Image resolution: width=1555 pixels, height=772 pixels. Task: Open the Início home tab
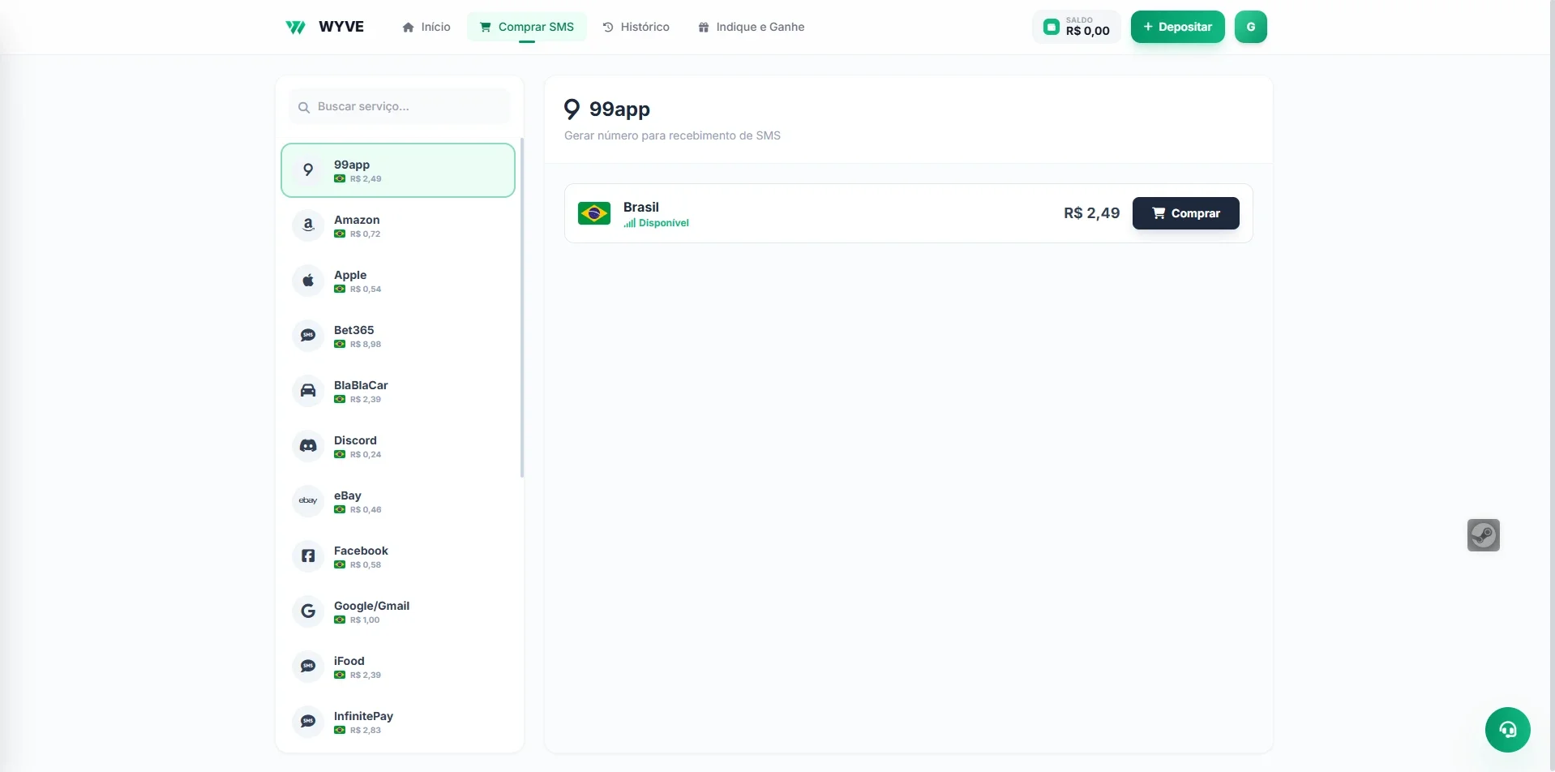click(426, 27)
